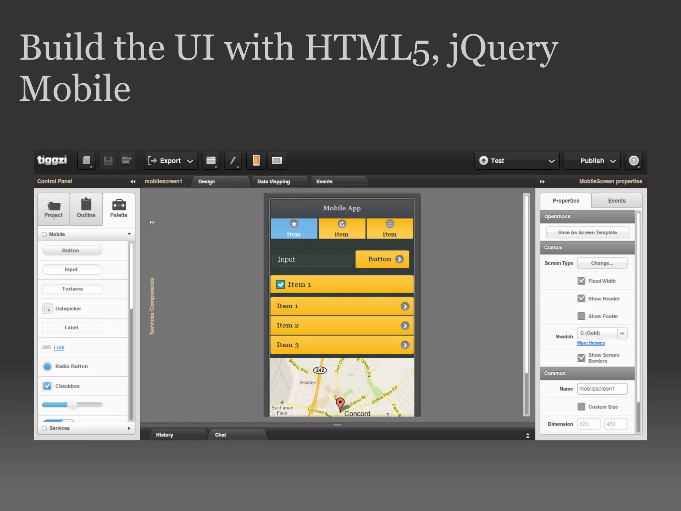Toggle the Show Header checkbox
Image resolution: width=681 pixels, height=511 pixels.
(x=581, y=298)
